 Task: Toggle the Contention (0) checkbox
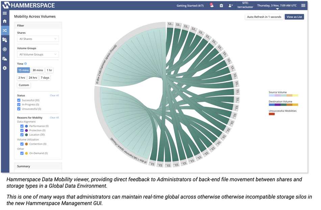[x=22, y=144]
